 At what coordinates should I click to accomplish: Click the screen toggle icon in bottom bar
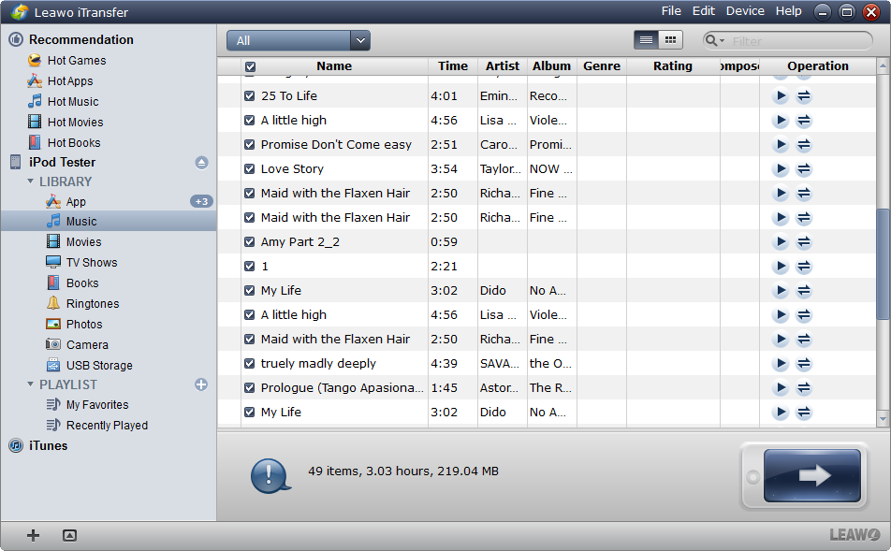coord(69,535)
